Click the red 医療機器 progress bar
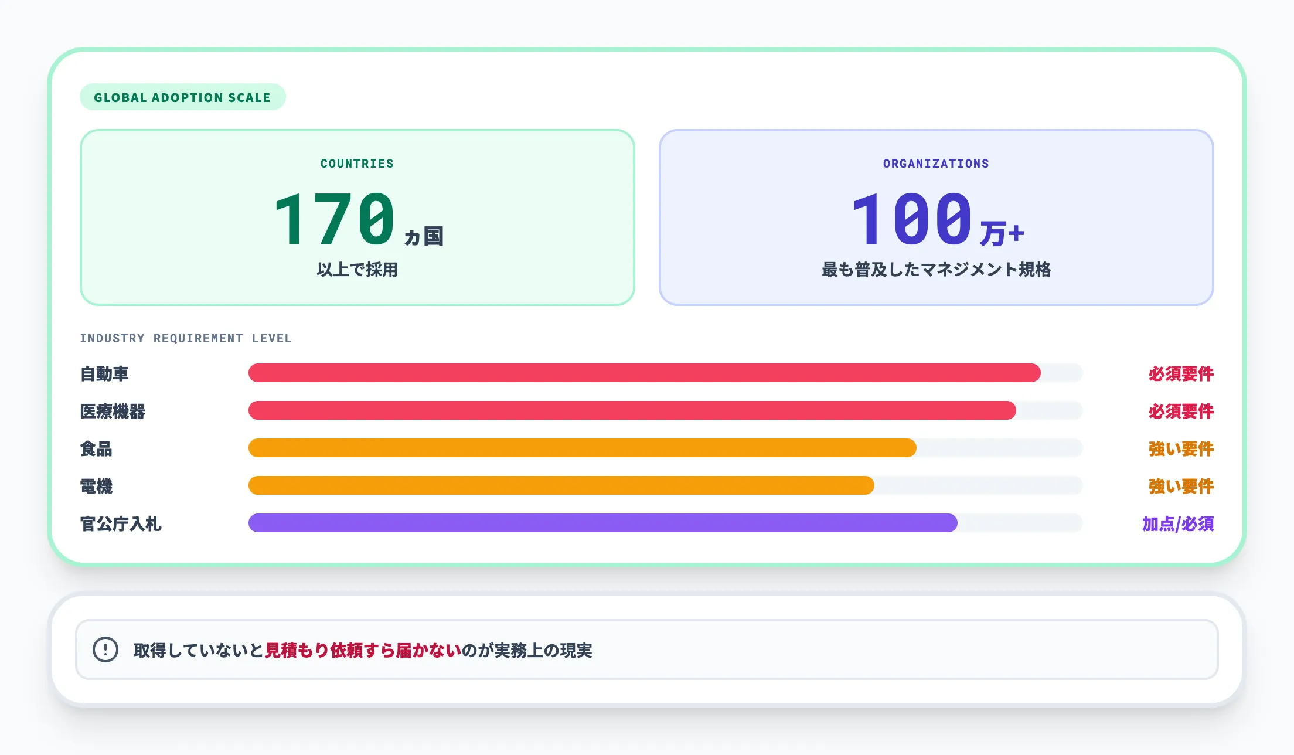 pos(632,410)
